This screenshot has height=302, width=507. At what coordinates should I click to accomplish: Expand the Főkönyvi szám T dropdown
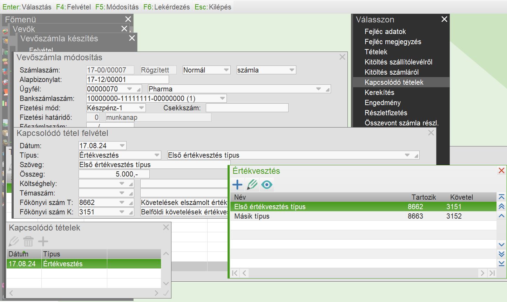(122, 203)
